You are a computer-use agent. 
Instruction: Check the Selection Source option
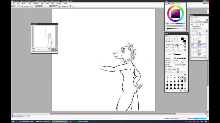pyautogui.click(x=192, y=28)
